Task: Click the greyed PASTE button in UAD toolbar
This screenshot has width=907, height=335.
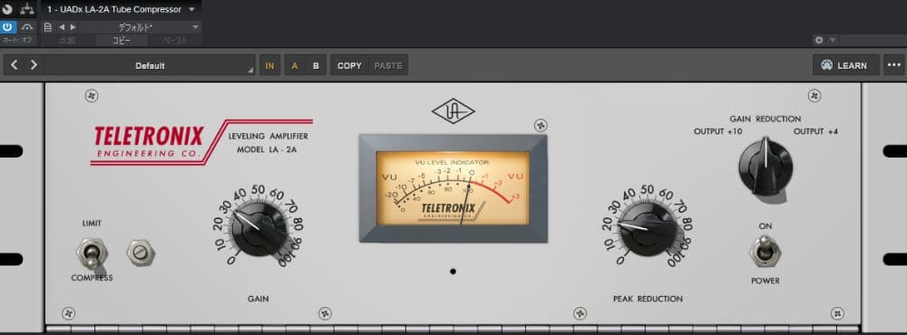Action: [x=388, y=65]
